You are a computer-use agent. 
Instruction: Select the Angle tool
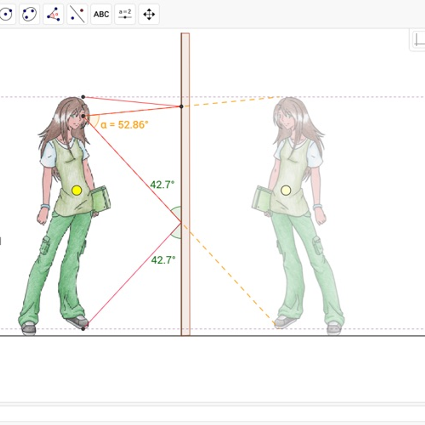click(x=53, y=14)
